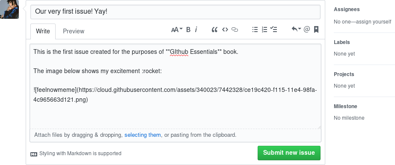Screen dimensions: 395x165
Task: Click the Submit new issue button
Action: tap(289, 153)
